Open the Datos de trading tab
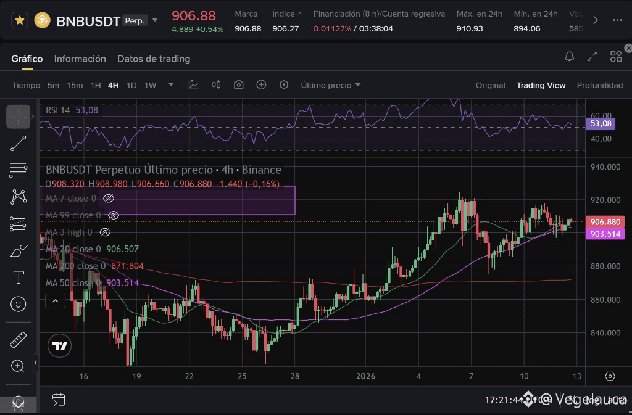Screen dimensions: 632x415 click(154, 59)
